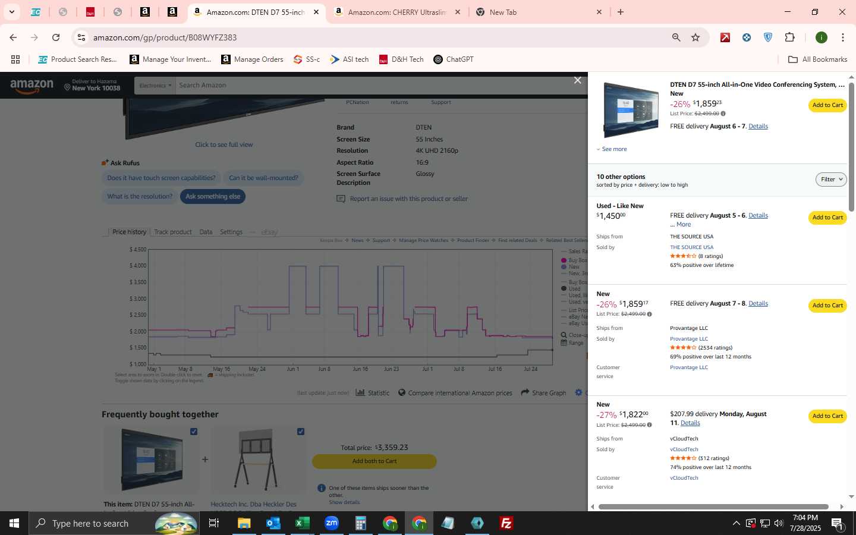Toggle Used legend item in graph
856x535 pixels.
click(571, 289)
